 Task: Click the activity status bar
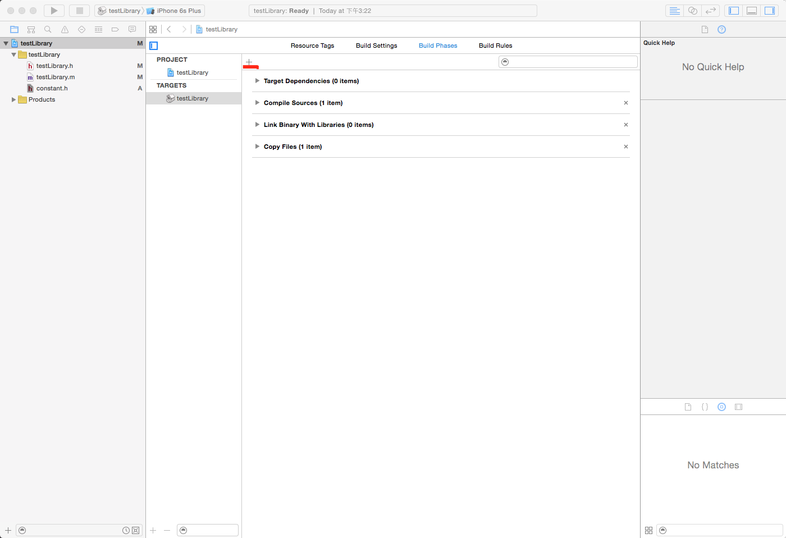tap(393, 11)
